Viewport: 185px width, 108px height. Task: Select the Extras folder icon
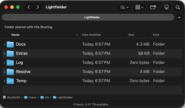pos(10,53)
